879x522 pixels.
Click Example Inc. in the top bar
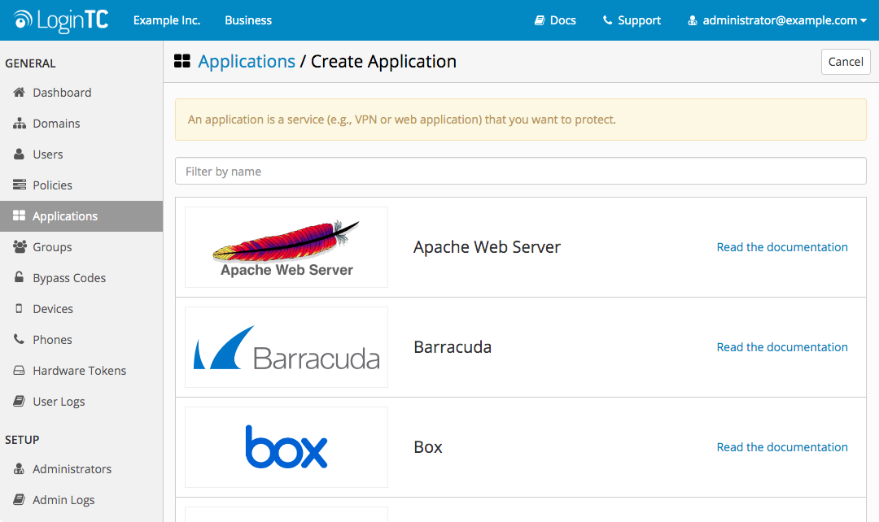pyautogui.click(x=167, y=20)
